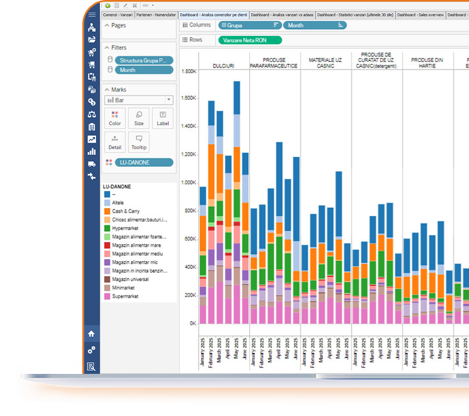Click the Size property on the Marks card
This screenshot has width=469, height=416.
pos(139,118)
